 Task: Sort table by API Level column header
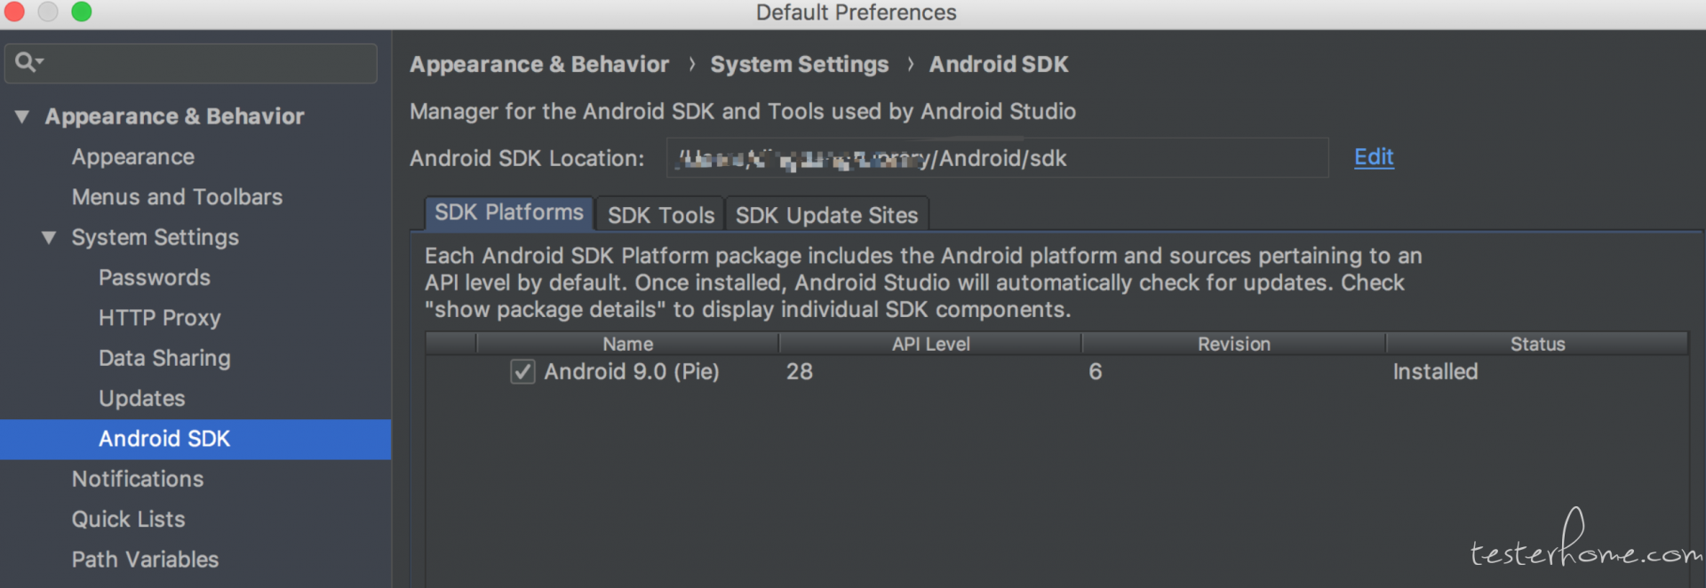(930, 344)
